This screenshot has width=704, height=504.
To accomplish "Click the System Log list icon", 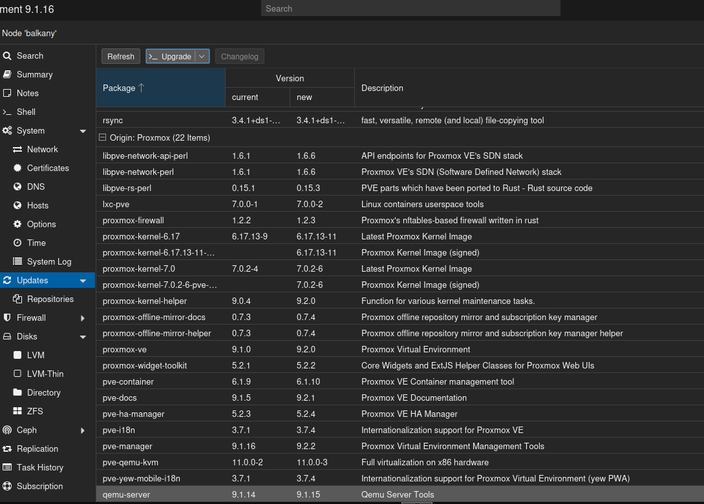I will pos(17,261).
